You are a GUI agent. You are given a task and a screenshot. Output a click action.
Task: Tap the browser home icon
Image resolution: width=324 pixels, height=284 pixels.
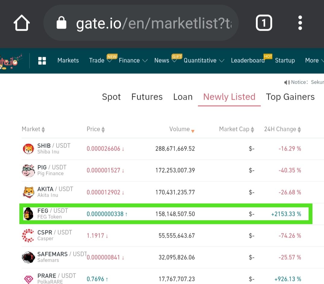coord(21,23)
